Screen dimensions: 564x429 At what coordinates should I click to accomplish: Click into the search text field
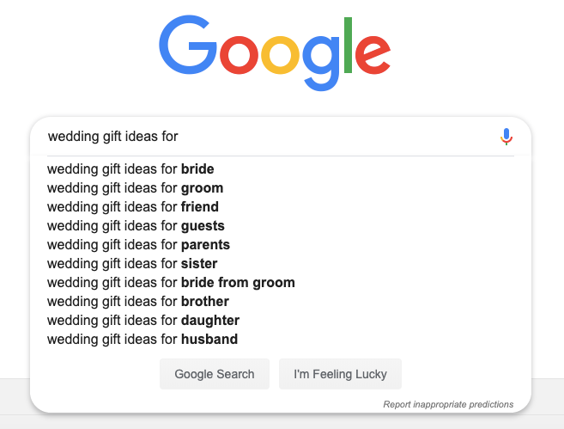point(270,137)
